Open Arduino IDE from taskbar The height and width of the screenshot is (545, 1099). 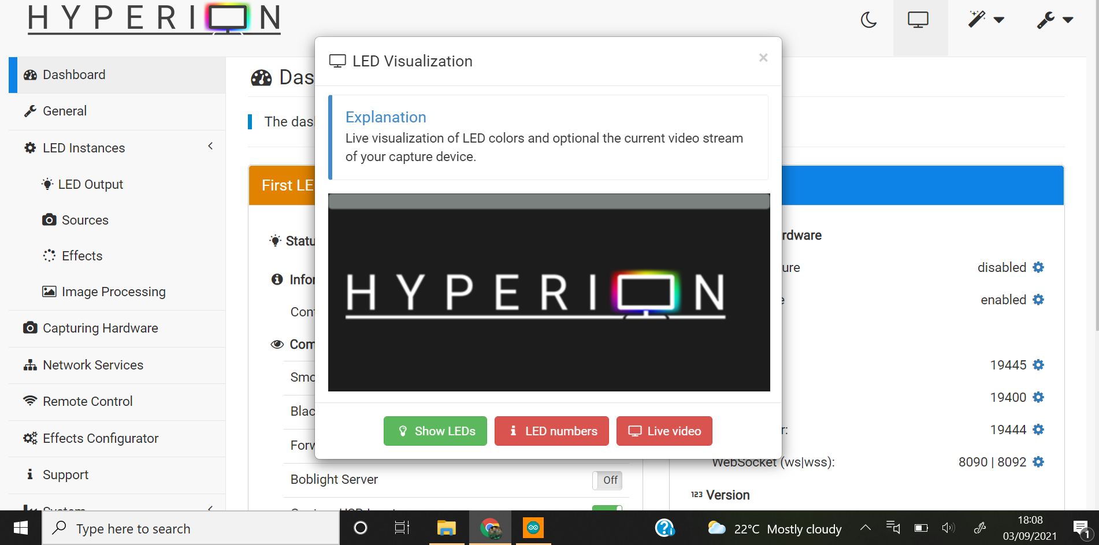point(533,528)
